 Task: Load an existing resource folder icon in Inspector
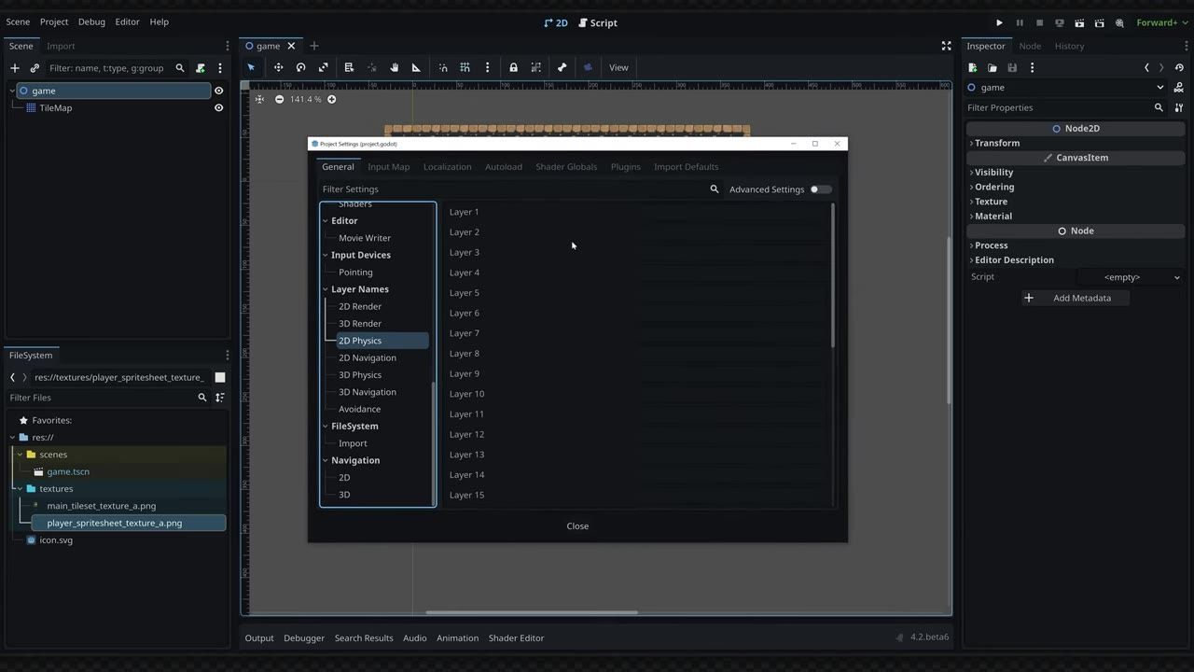click(993, 67)
